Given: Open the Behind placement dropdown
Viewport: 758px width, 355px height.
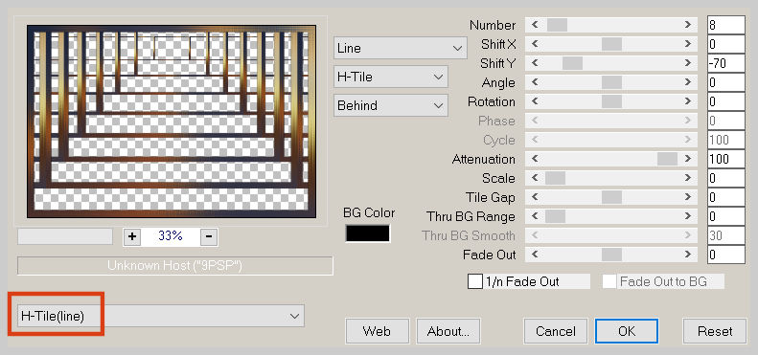Looking at the screenshot, I should [391, 105].
